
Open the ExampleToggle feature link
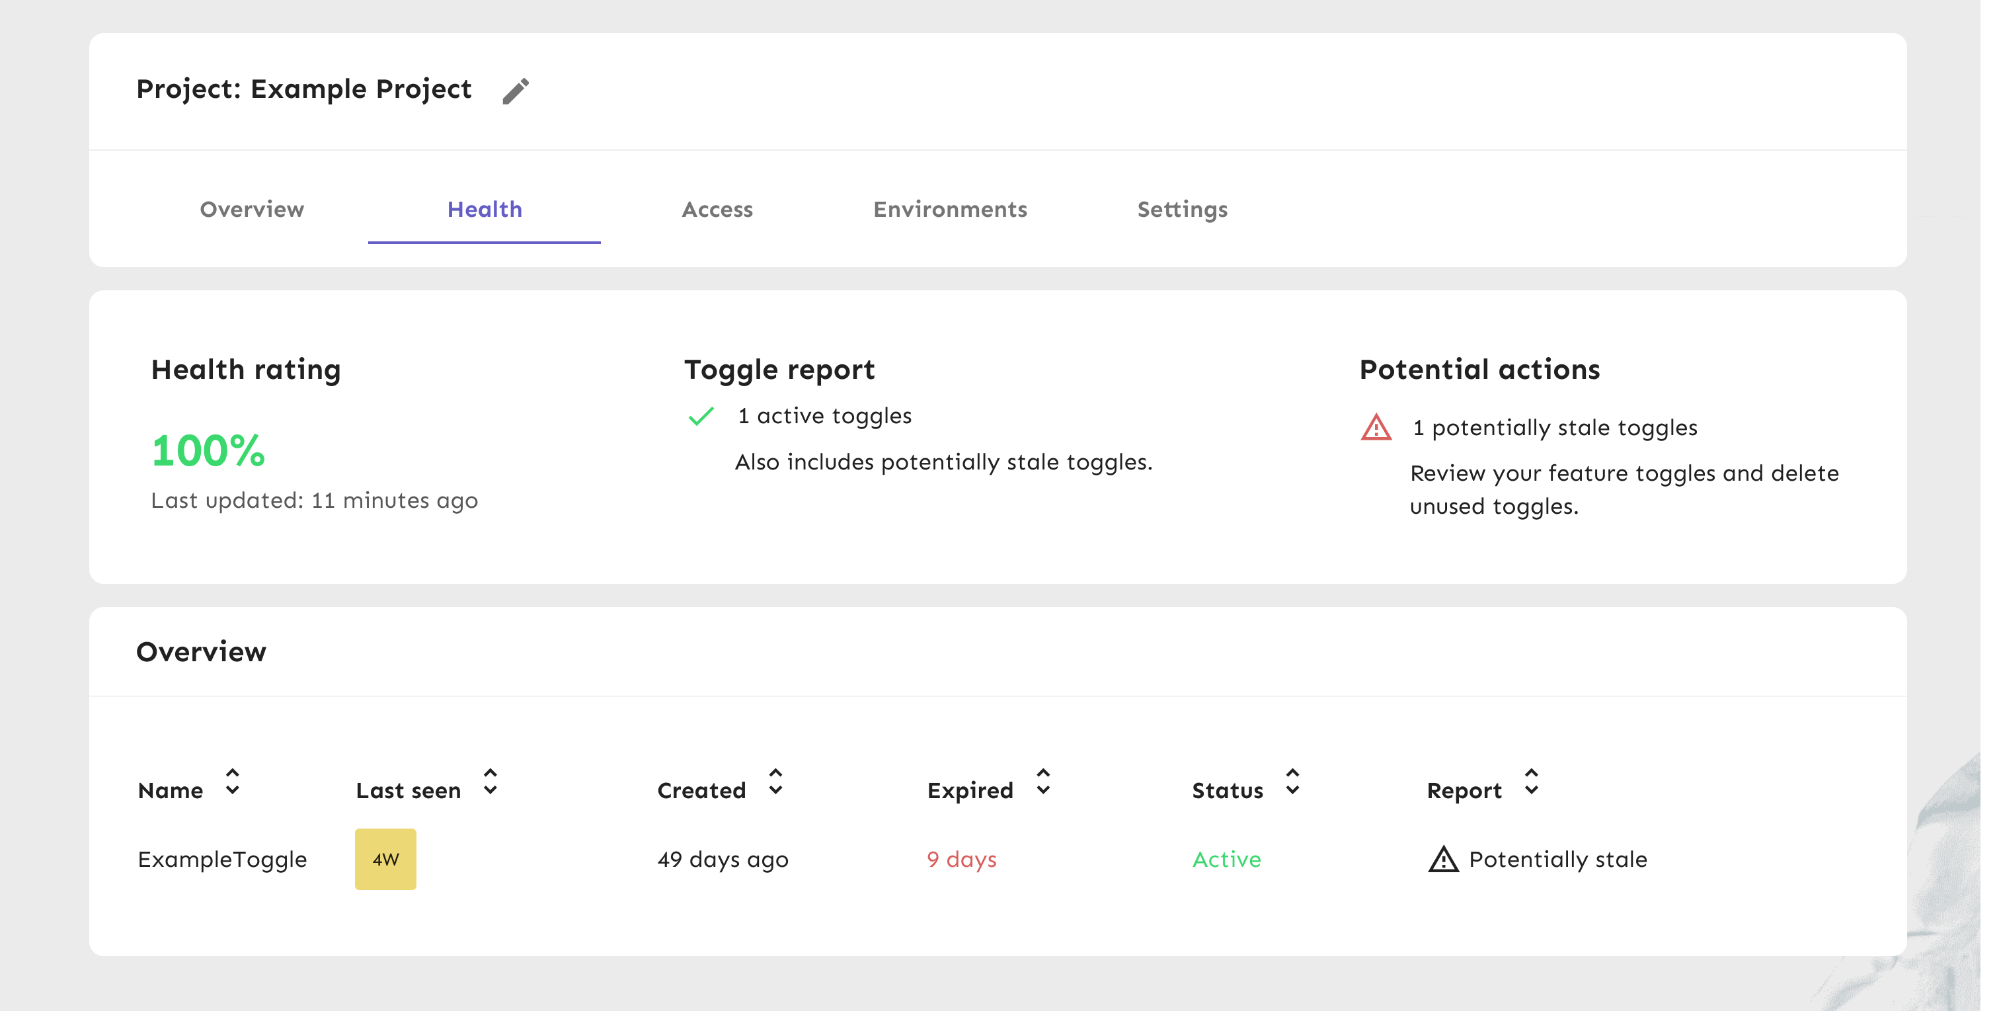coord(222,859)
